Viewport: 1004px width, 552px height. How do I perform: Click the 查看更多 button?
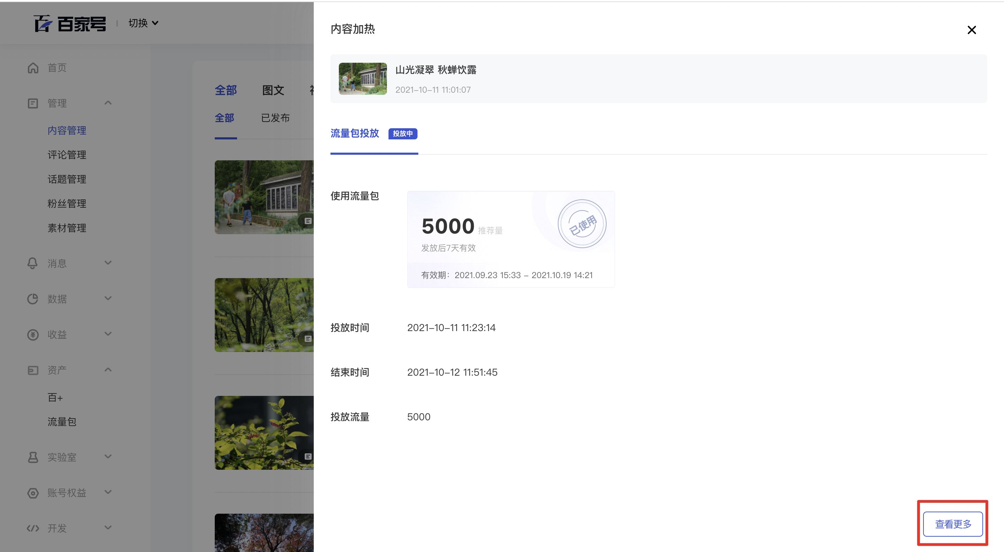click(953, 524)
